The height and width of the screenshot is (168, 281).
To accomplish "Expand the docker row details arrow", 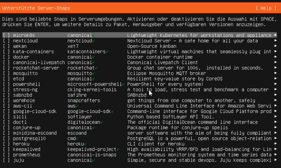I will (x=275, y=57).
